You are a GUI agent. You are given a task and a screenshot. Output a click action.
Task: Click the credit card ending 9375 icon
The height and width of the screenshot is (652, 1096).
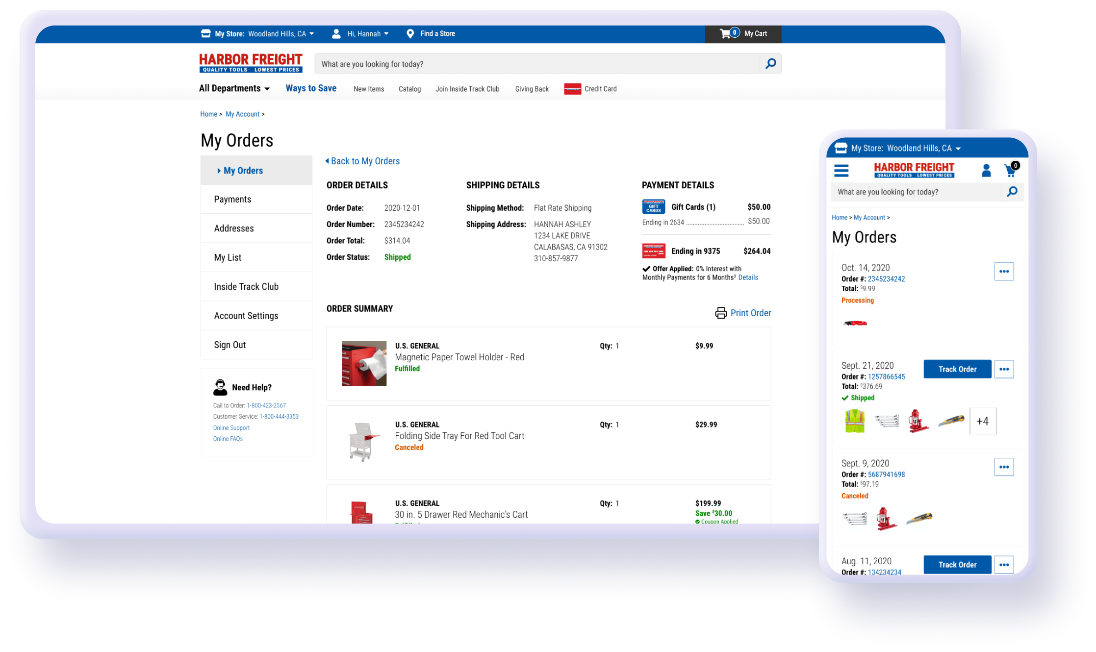tap(653, 251)
